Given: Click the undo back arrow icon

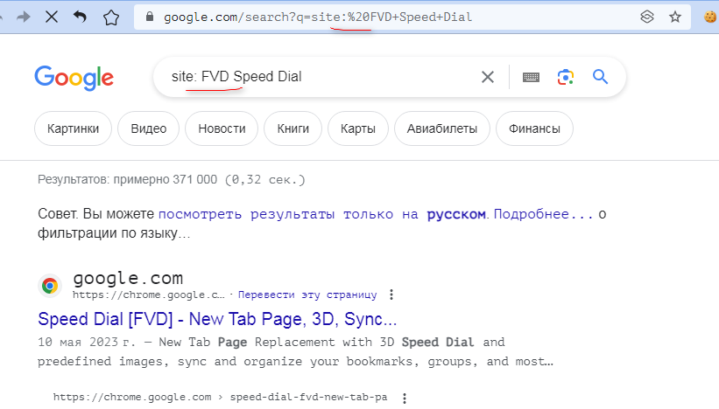Looking at the screenshot, I should 81,17.
